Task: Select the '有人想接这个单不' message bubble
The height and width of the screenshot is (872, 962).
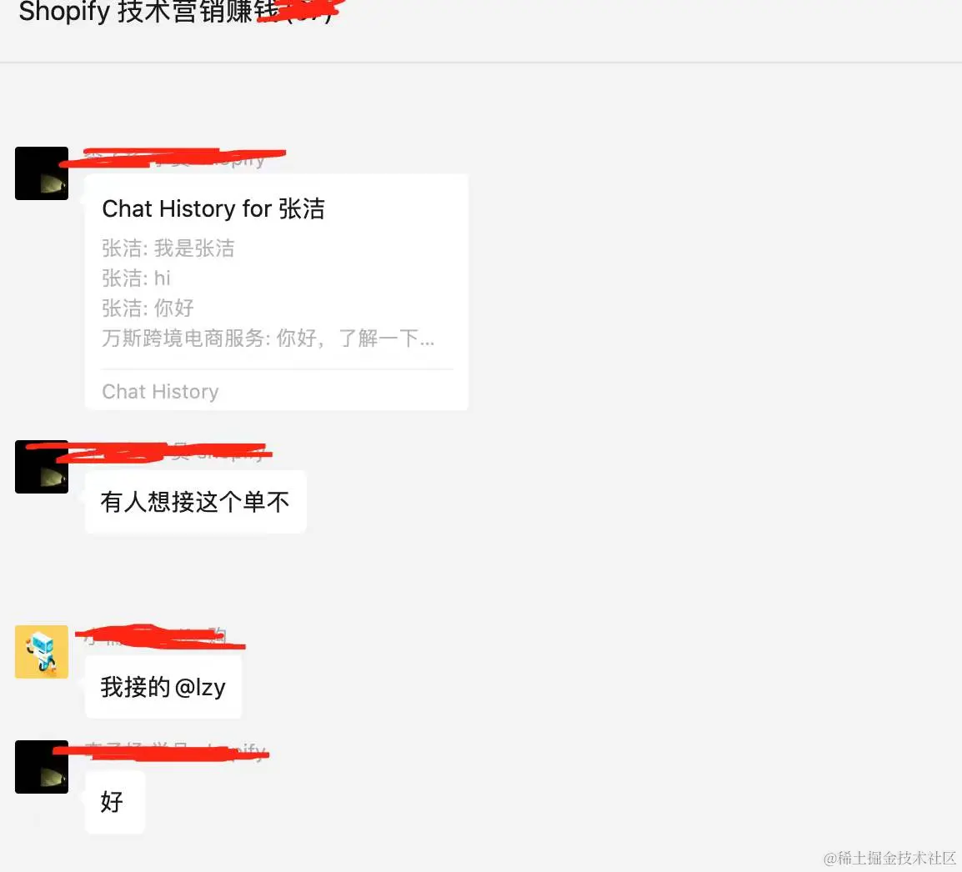Action: click(x=195, y=502)
